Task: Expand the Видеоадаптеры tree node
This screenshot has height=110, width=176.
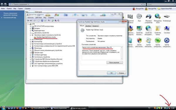Action: (x=31, y=31)
